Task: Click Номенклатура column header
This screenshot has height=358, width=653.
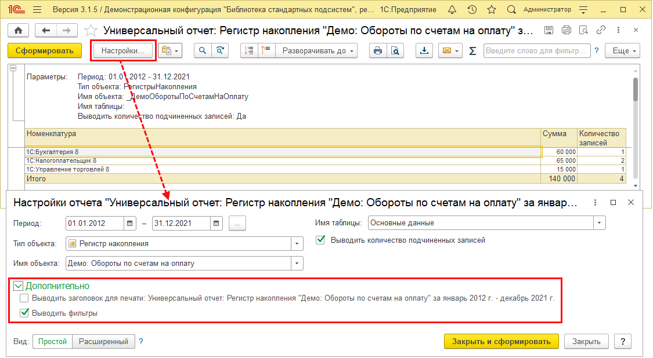Action: (x=282, y=137)
